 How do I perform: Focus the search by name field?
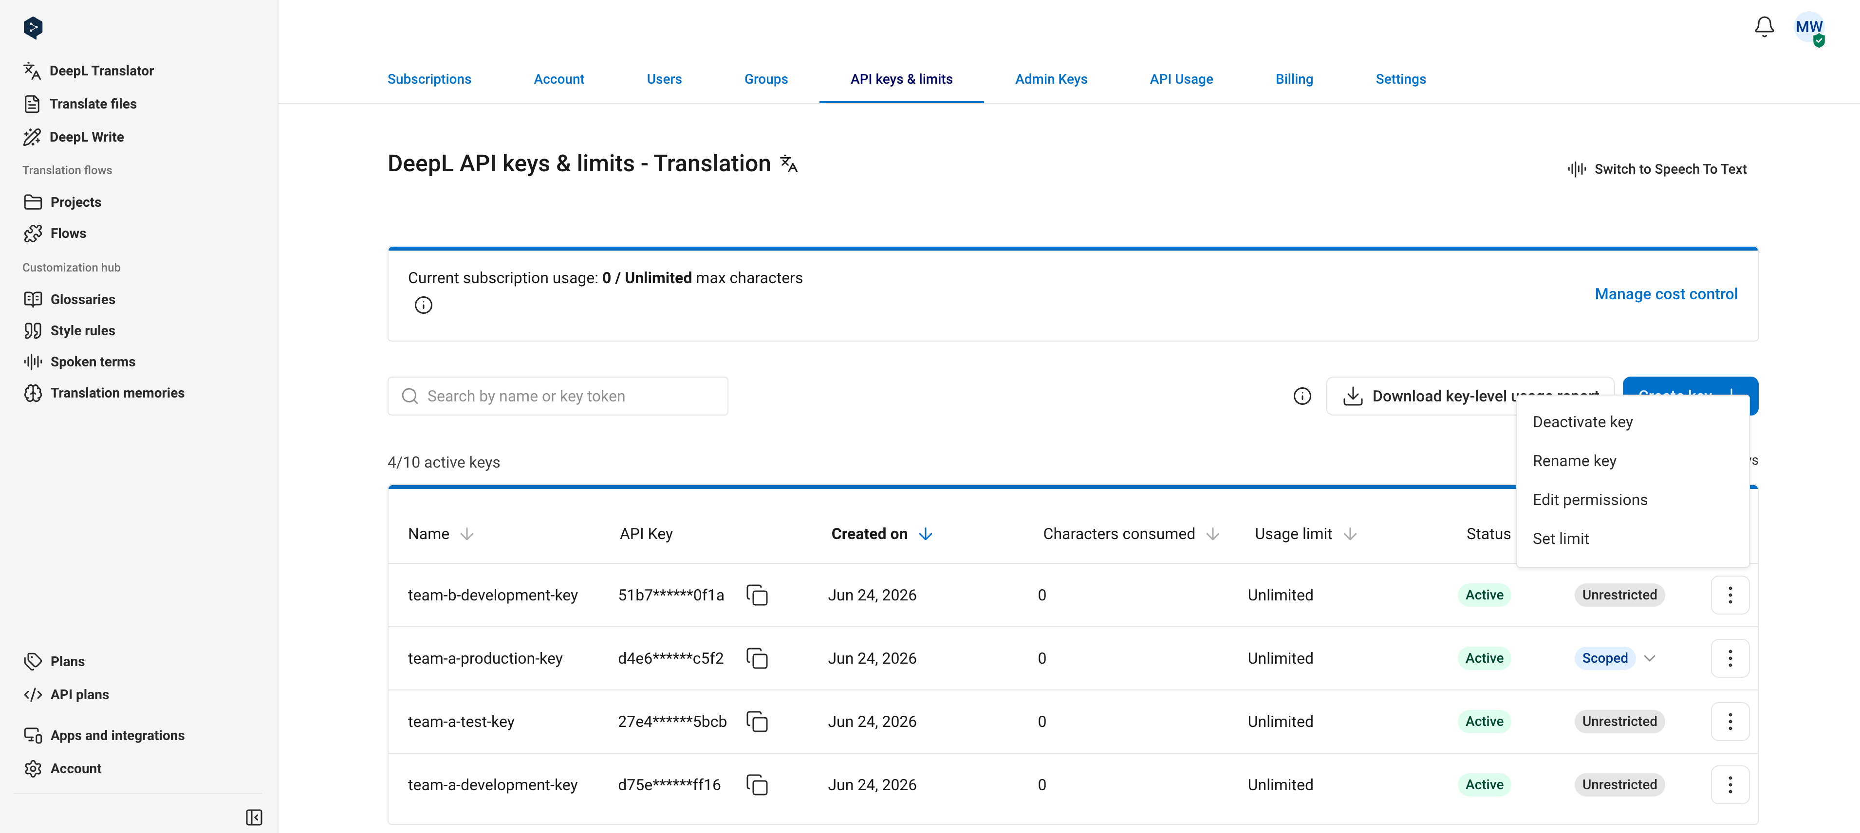point(558,396)
